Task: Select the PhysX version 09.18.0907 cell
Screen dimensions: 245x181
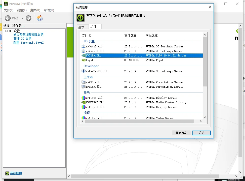Action: pos(132,60)
